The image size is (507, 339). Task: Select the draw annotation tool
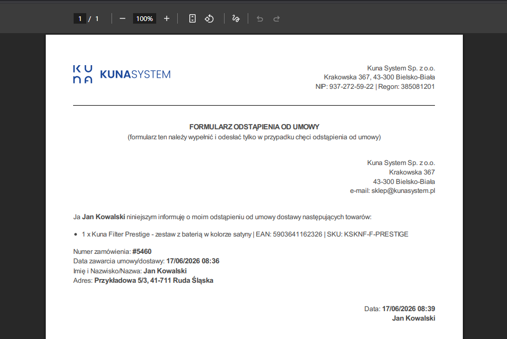tap(236, 19)
